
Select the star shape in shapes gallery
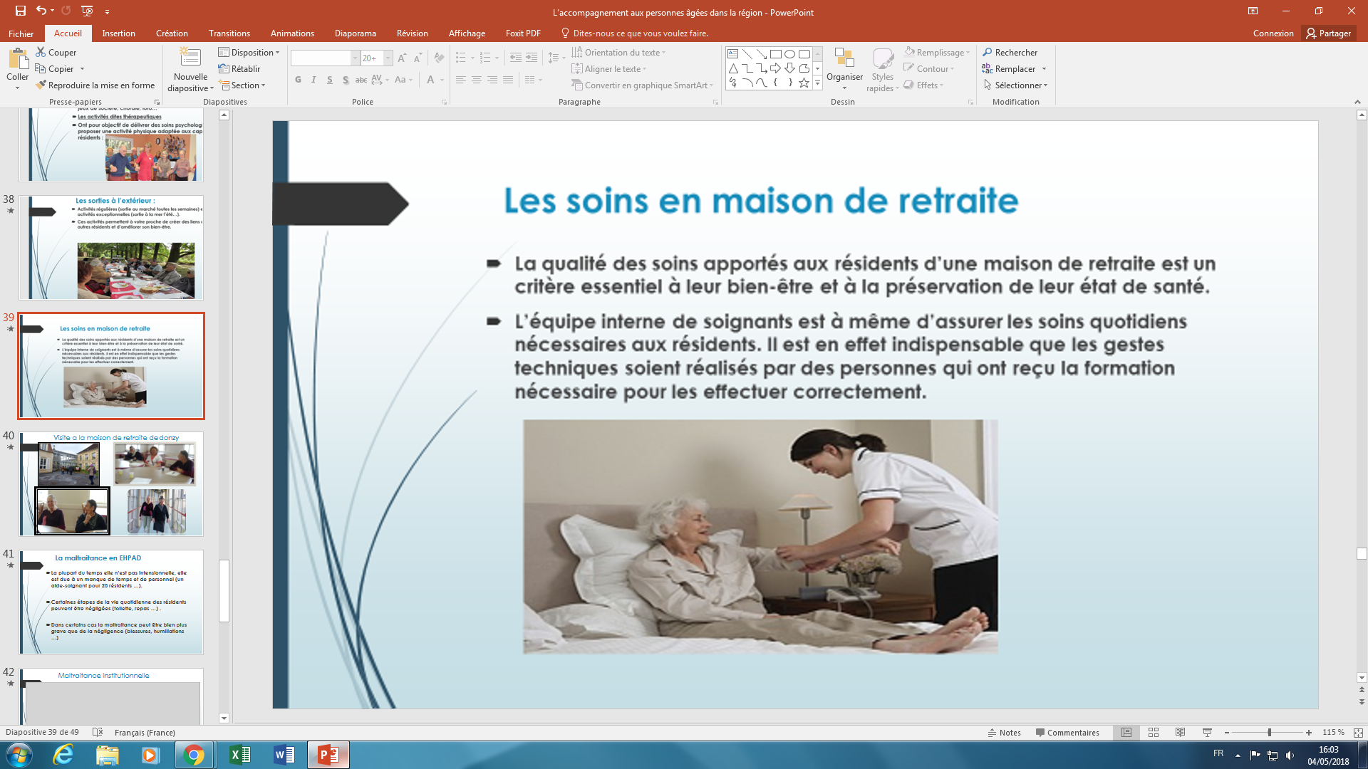pos(804,83)
